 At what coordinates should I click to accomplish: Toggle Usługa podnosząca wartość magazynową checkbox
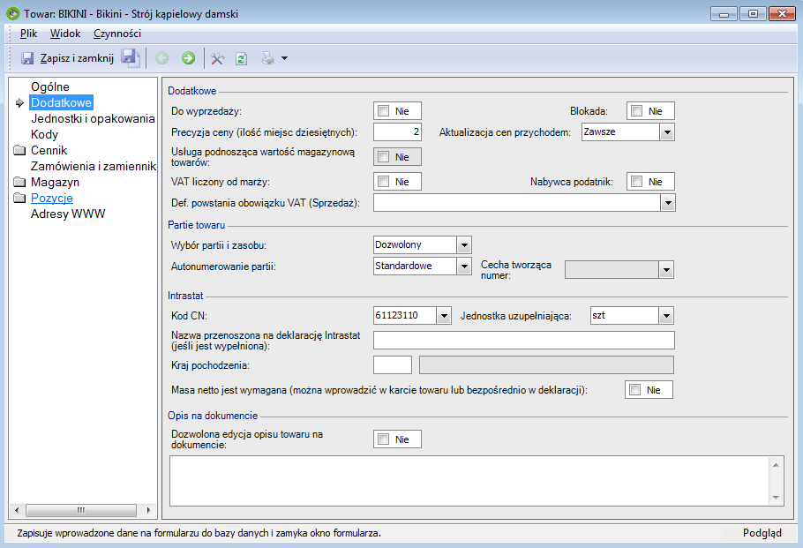[x=384, y=157]
